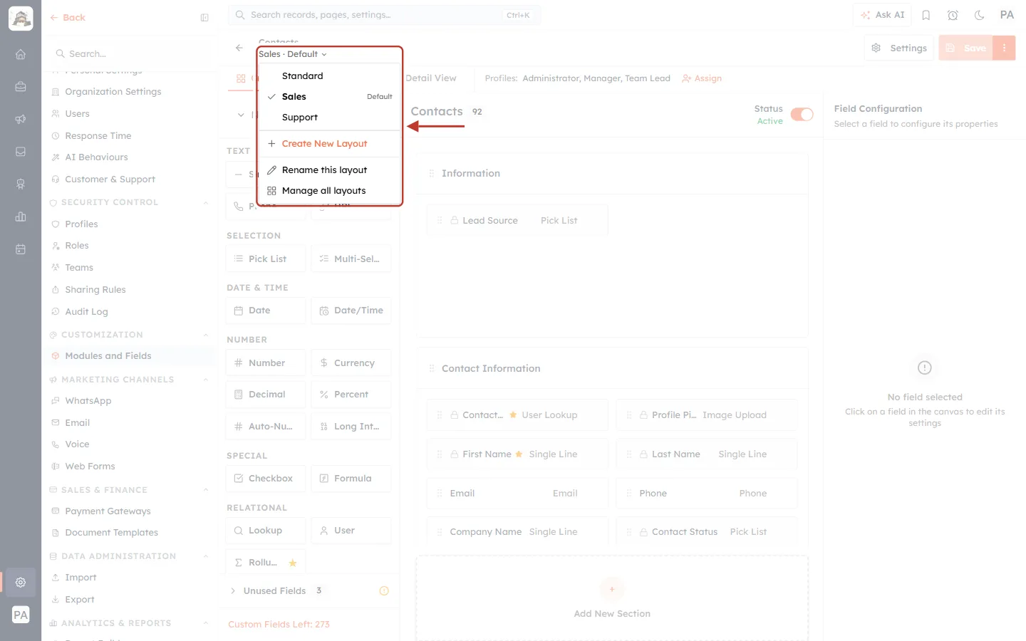Open the calendar icon in left rail
The image size is (1026, 641).
coord(21,249)
